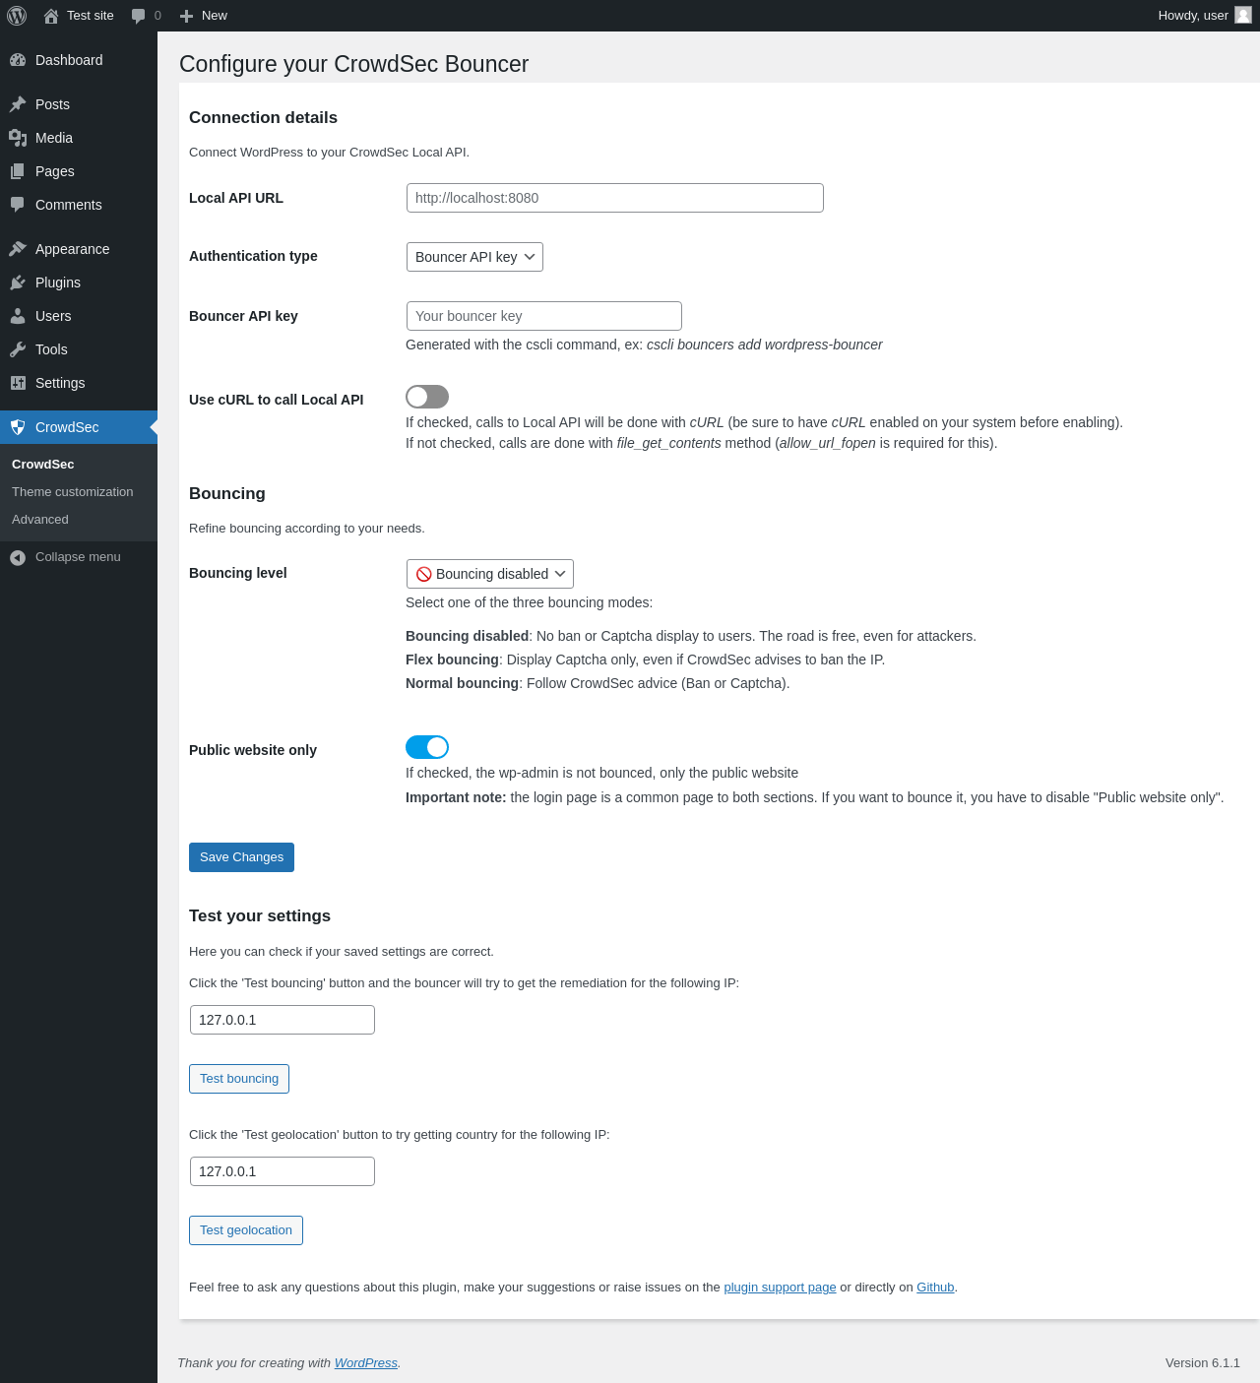Image resolution: width=1260 pixels, height=1383 pixels.
Task: Open the Settings menu label
Action: click(x=60, y=383)
